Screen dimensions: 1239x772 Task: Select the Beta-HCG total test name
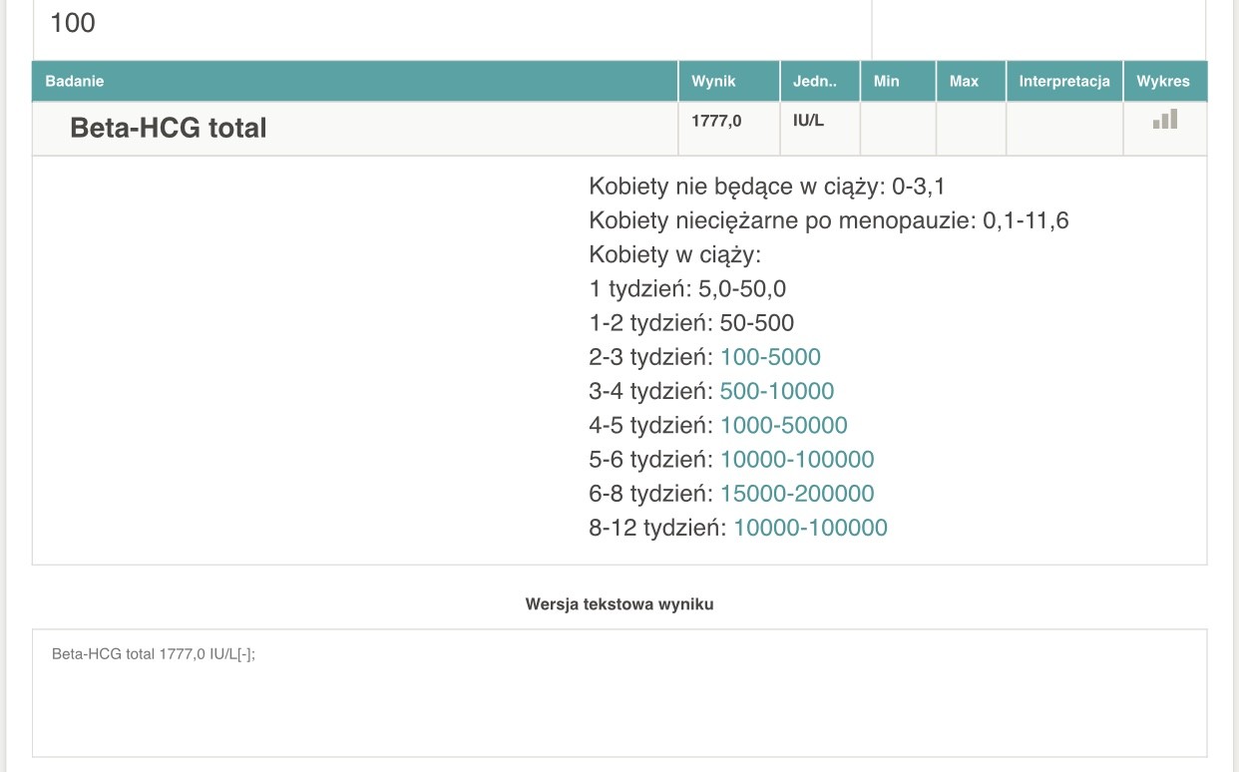coord(168,128)
